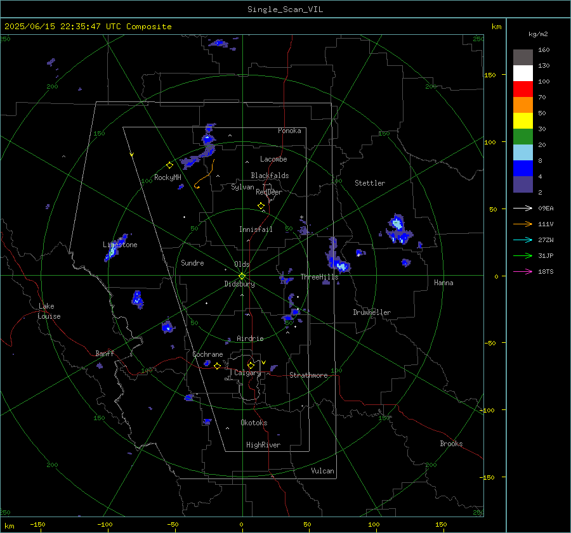Click the 18TS legend label
571x533 pixels.
546,272
